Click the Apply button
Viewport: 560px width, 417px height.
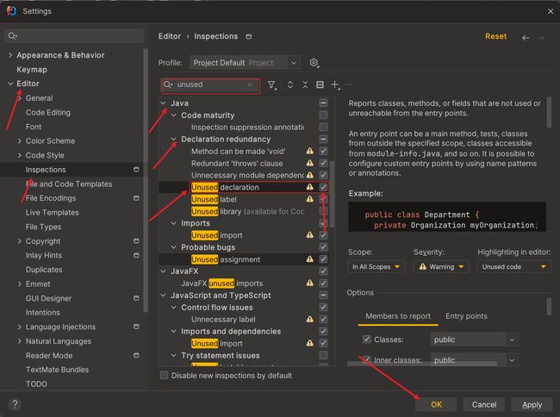[532, 404]
